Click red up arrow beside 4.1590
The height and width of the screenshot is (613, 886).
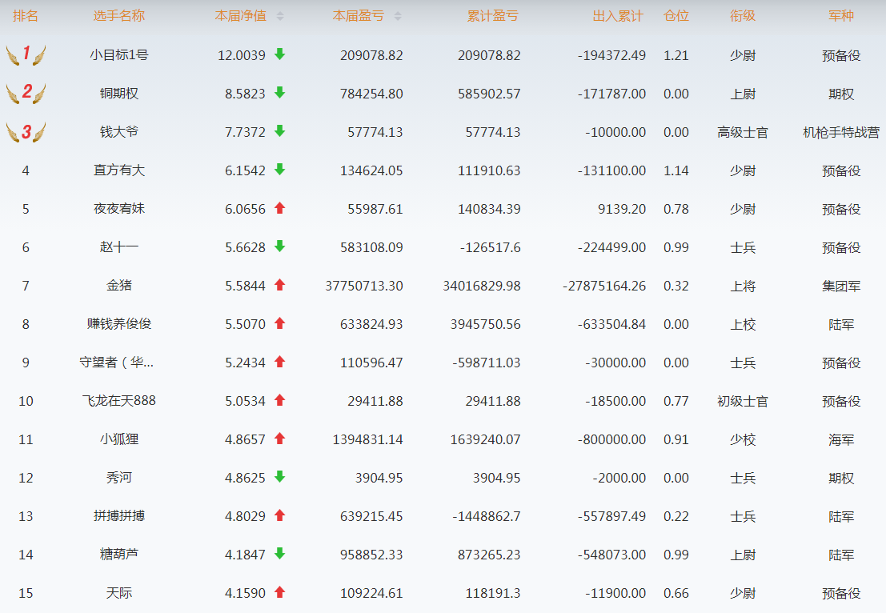click(279, 592)
